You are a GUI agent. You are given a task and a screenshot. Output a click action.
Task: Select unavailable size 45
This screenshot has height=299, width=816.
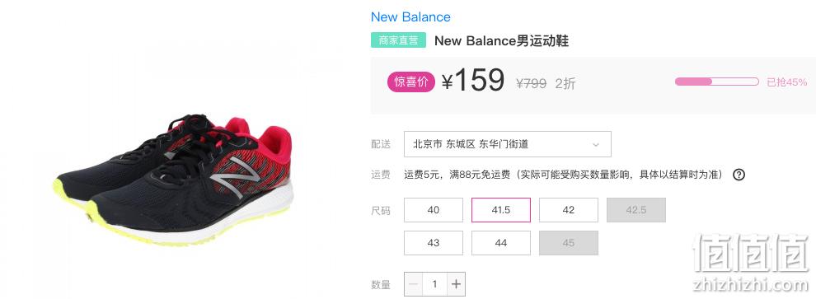[x=568, y=243]
